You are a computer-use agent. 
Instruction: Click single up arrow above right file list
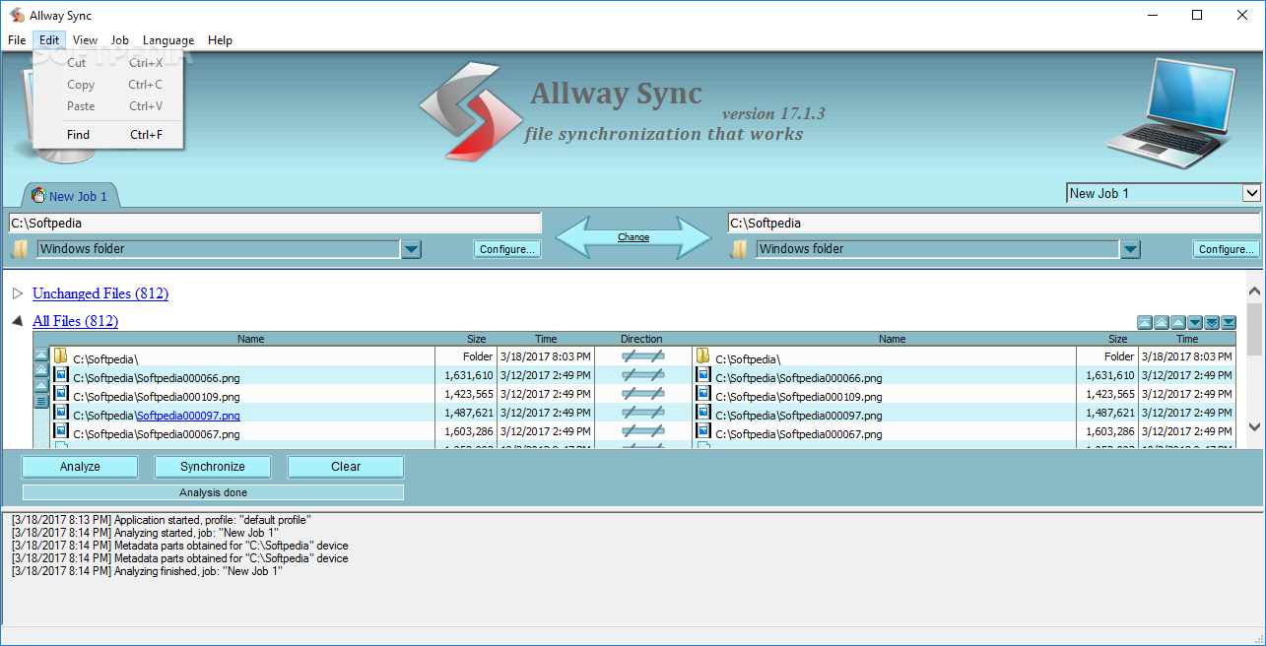(x=1178, y=322)
